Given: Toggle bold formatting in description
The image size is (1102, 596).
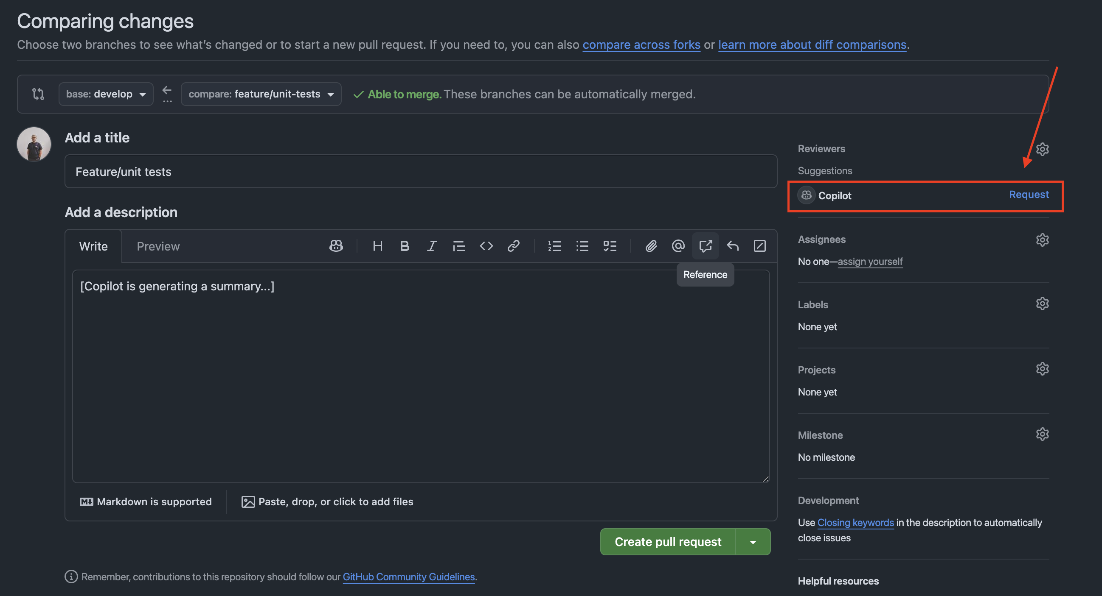Looking at the screenshot, I should click(404, 246).
